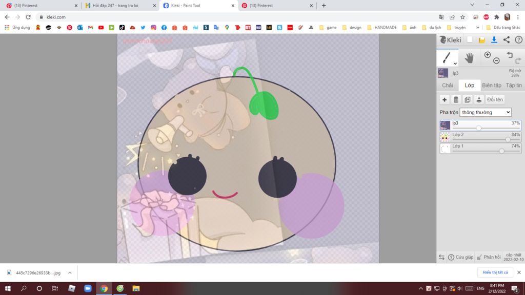Open the Facebook bookmark icon
Image resolution: width=525 pixels, height=295 pixels.
(x=164, y=28)
